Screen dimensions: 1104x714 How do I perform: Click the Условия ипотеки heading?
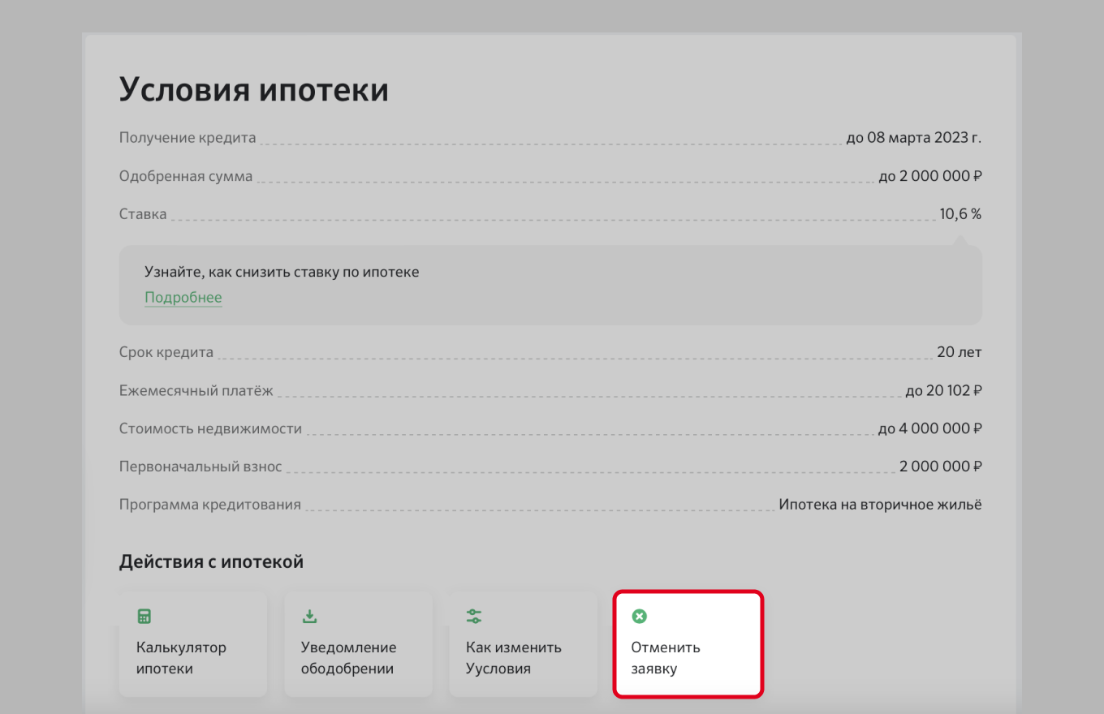click(x=254, y=90)
